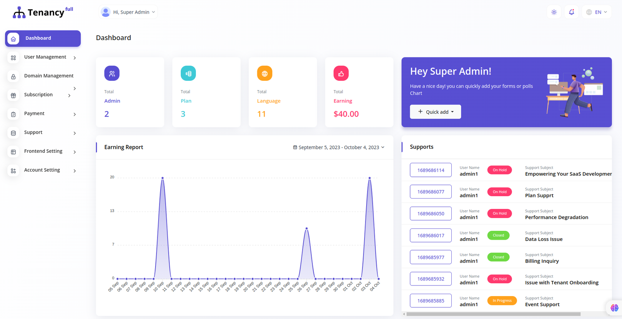Click the Super Admin avatar icon
Image resolution: width=622 pixels, height=319 pixels.
coord(105,12)
